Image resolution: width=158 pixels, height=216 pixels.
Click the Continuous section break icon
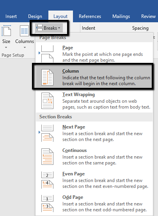[x=47, y=157]
